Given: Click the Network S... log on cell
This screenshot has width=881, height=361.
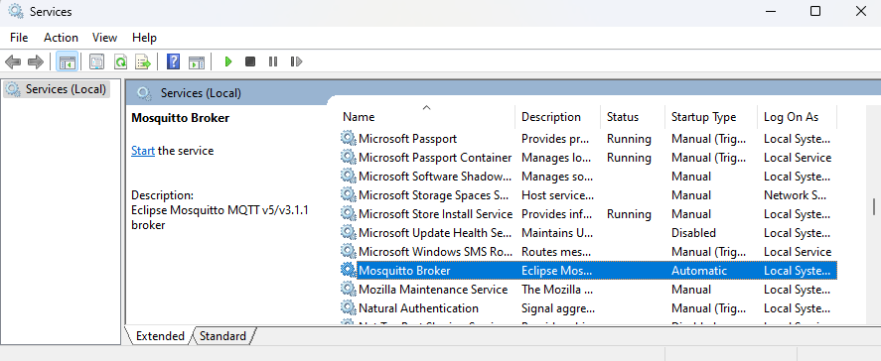Looking at the screenshot, I should [x=795, y=195].
